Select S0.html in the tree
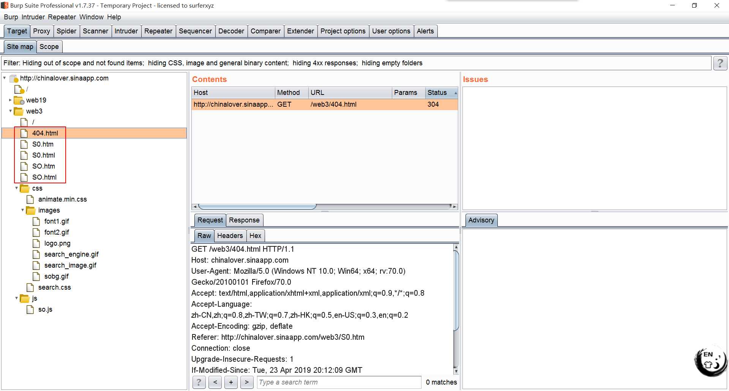Image resolution: width=729 pixels, height=391 pixels. click(x=44, y=155)
